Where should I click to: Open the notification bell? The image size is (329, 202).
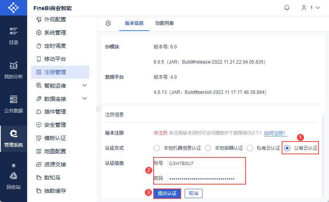(x=287, y=8)
